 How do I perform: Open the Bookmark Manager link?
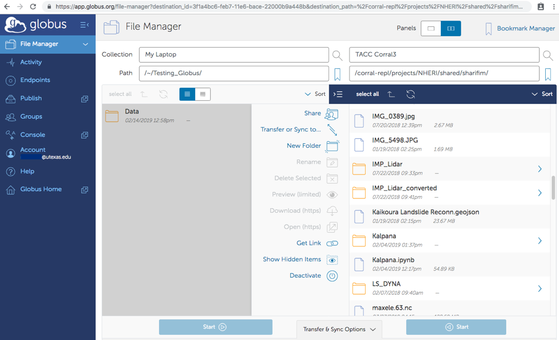pos(526,29)
